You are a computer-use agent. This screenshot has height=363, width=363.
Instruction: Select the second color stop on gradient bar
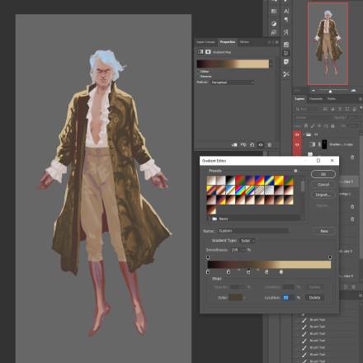pyautogui.click(x=229, y=272)
